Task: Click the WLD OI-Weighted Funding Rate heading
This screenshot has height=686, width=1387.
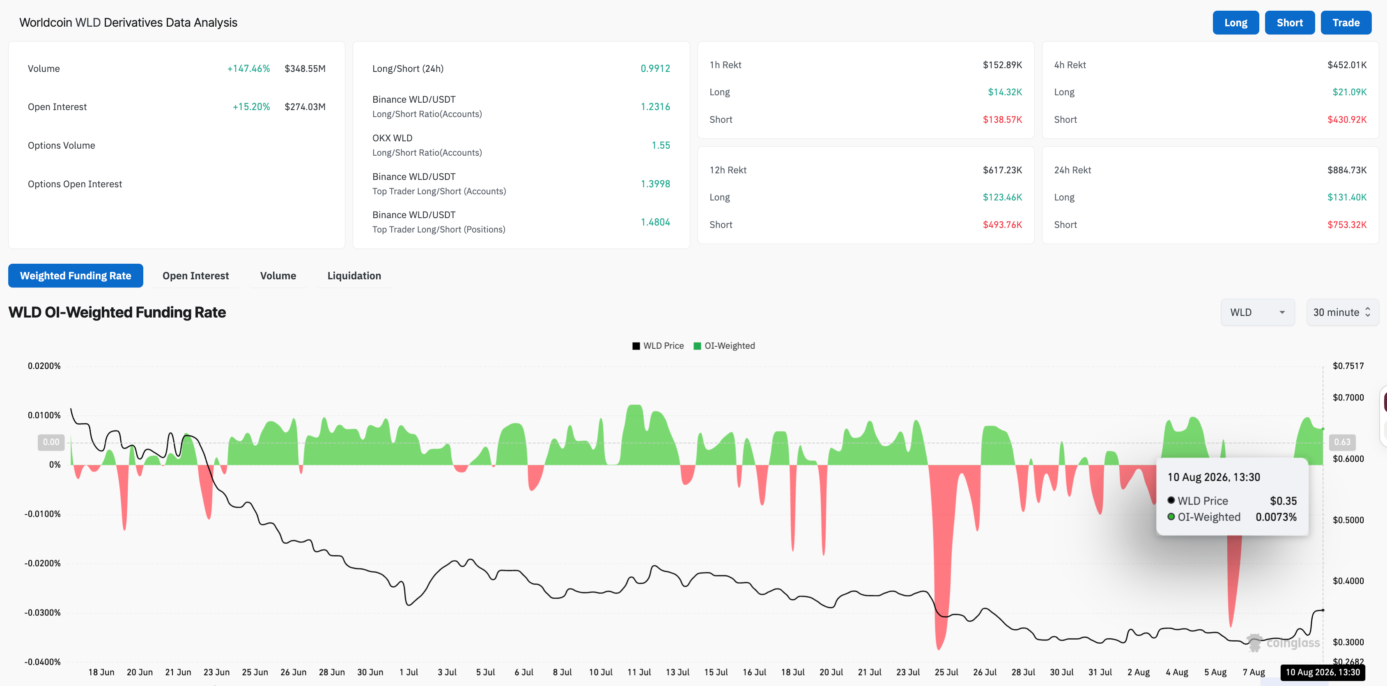Action: click(117, 312)
